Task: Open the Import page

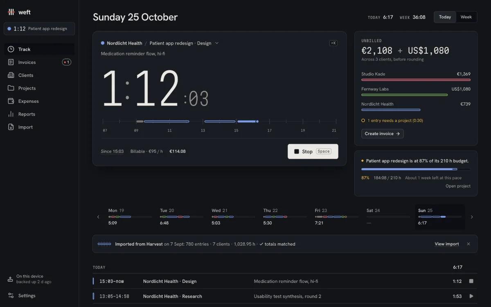Action: (x=39, y=127)
